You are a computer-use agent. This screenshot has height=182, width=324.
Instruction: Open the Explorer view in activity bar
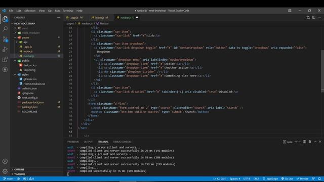[x=5, y=19]
